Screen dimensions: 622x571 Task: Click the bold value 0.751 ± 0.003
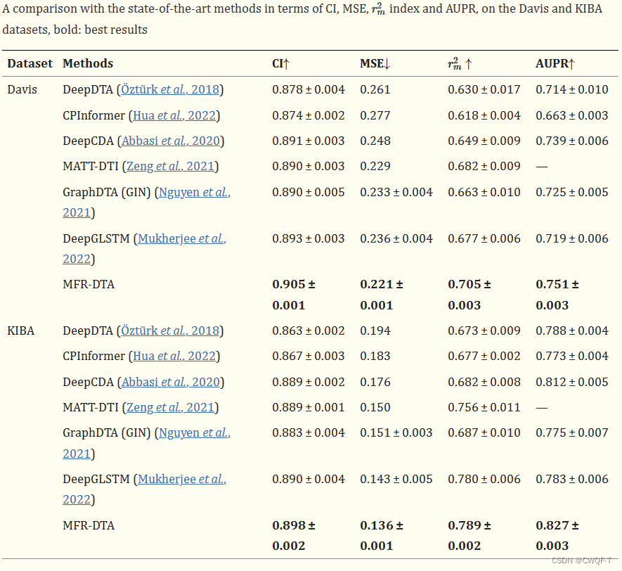557,295
